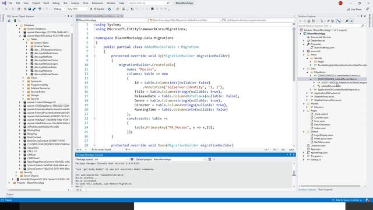This screenshot has width=373, height=210.
Task: Select launchSettings.json in Solution Explorer
Action: (324, 48)
